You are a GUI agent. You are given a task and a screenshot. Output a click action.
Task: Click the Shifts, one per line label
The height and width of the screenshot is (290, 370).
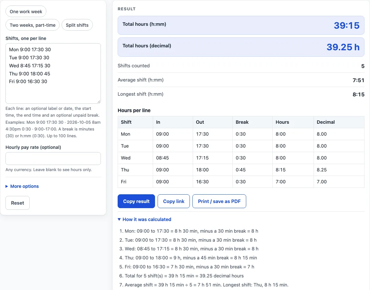click(x=26, y=38)
